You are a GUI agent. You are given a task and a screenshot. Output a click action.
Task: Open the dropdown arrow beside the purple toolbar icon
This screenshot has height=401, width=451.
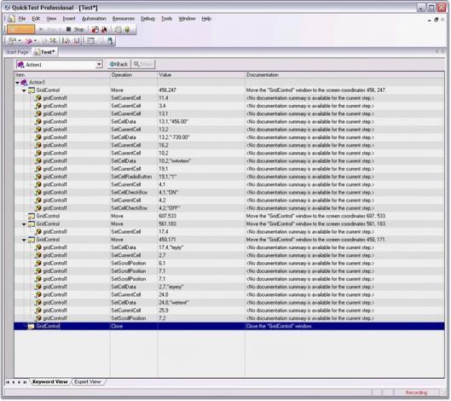(35, 41)
